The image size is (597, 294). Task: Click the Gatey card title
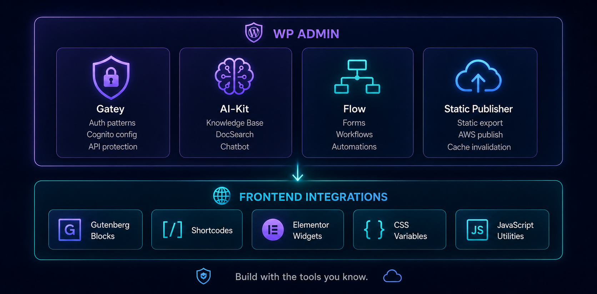pos(110,109)
